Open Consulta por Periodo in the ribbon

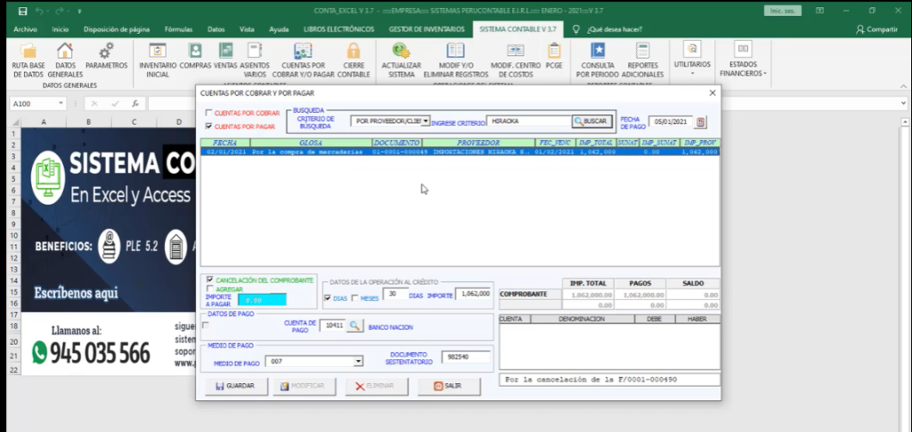(598, 52)
